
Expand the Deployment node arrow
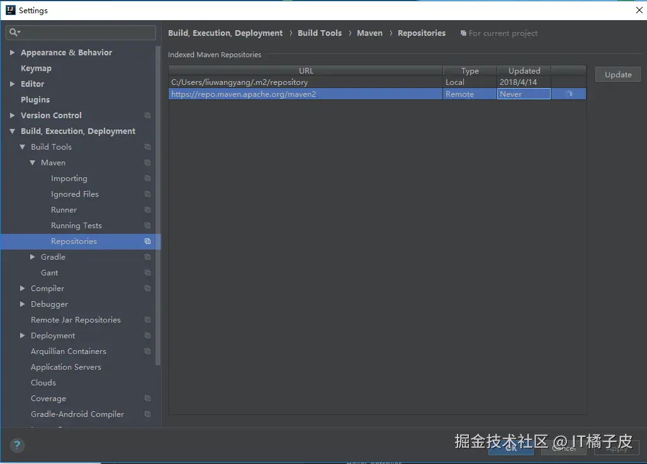[x=23, y=336]
